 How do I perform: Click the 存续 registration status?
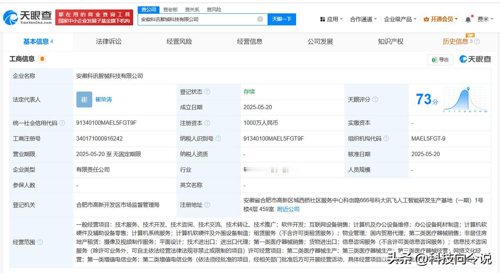(x=249, y=92)
